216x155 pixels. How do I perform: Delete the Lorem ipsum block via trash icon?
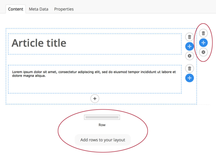190,68
